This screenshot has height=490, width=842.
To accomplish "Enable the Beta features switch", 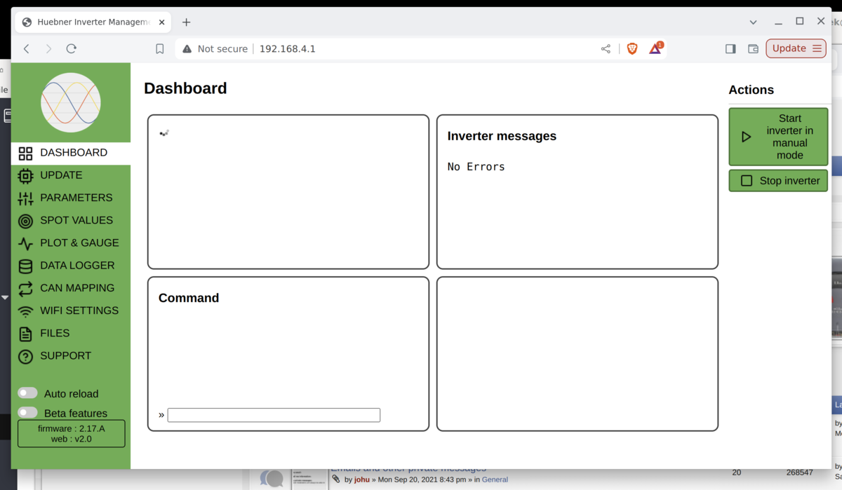I will [27, 413].
